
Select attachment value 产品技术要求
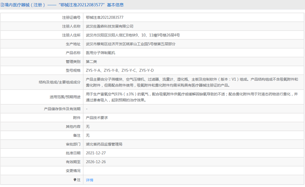pyautogui.click(x=97, y=118)
